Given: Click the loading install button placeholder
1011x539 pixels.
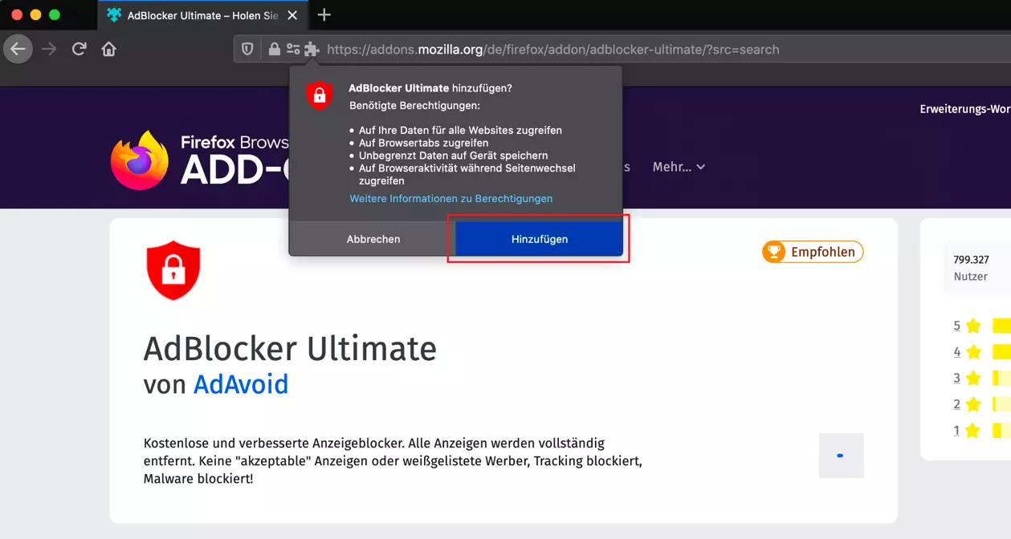Looking at the screenshot, I should (x=841, y=456).
